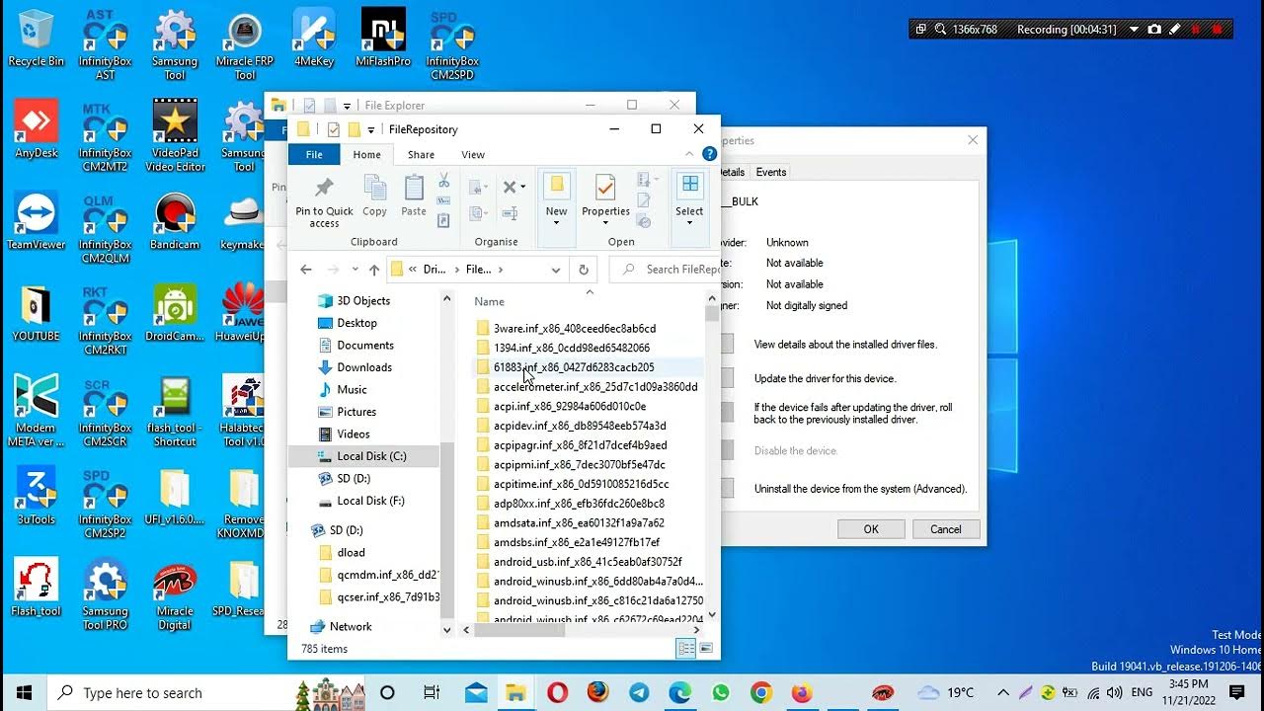1264x711 pixels.
Task: Click Google Chrome in taskbar
Action: click(x=760, y=692)
